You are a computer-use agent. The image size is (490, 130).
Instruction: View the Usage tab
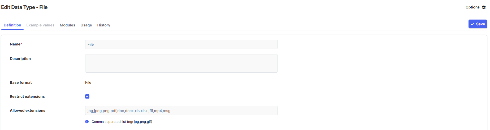coord(86,25)
